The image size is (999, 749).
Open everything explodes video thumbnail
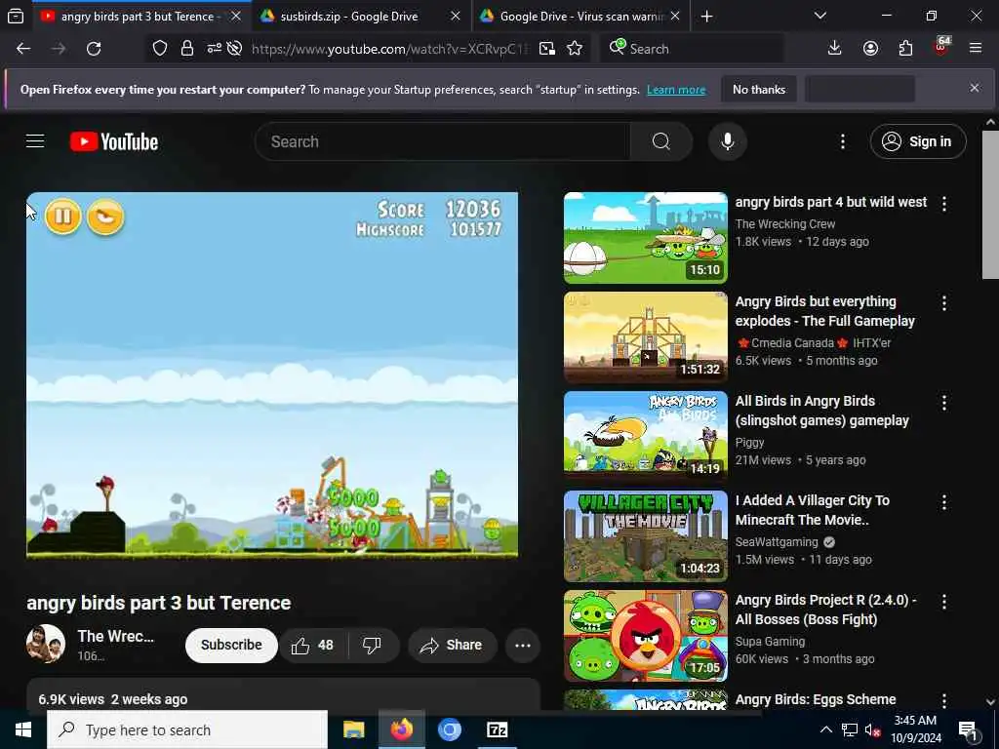(646, 336)
